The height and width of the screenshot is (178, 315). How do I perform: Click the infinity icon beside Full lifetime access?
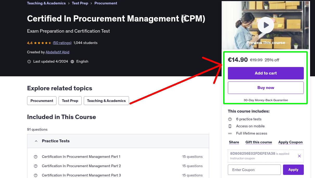pyautogui.click(x=230, y=133)
